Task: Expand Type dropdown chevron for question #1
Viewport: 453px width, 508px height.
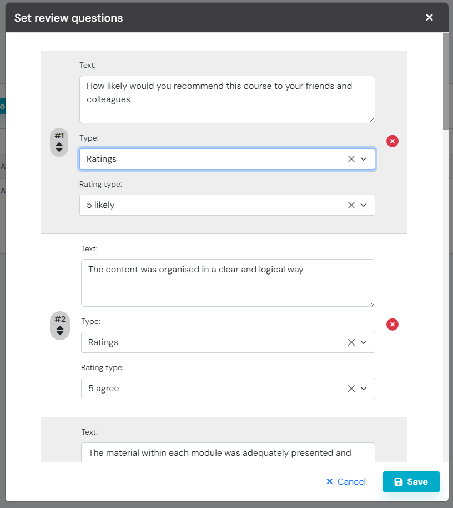Action: tap(364, 159)
